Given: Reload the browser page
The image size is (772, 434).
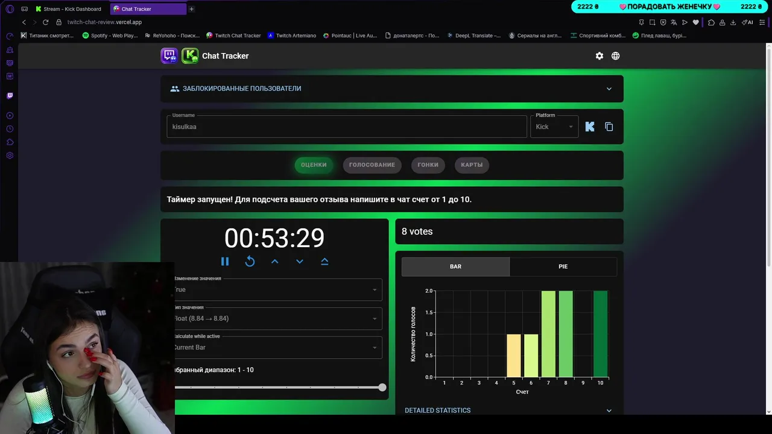Looking at the screenshot, I should pos(45,22).
